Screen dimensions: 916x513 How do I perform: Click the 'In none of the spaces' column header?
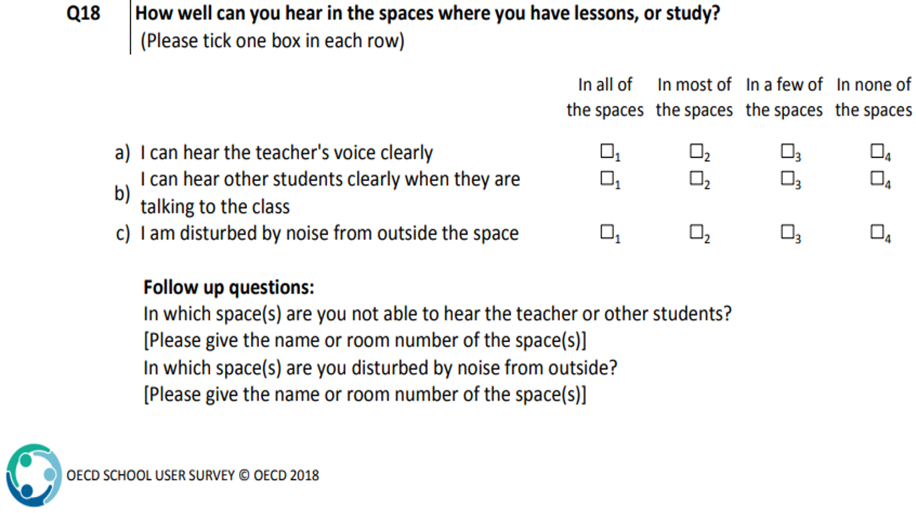pyautogui.click(x=873, y=97)
